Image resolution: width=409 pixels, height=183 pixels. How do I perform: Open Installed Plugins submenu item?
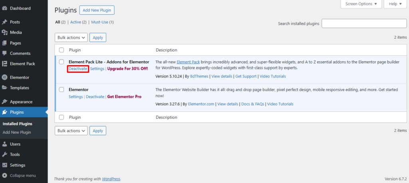(18, 124)
